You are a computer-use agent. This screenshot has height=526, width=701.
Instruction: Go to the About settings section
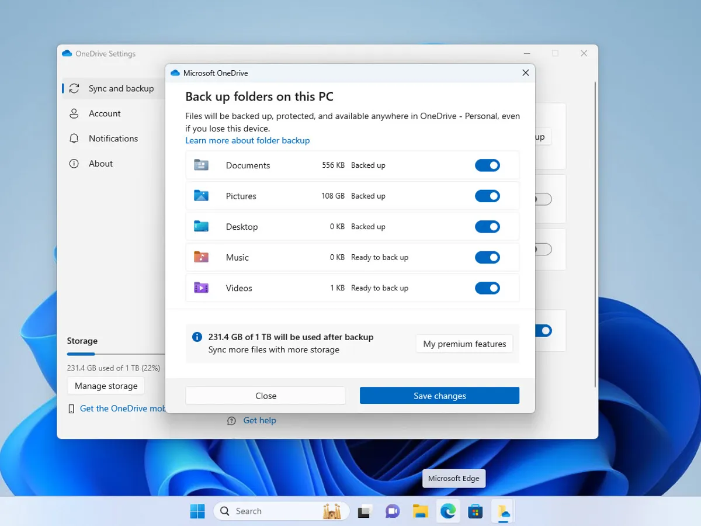click(x=100, y=164)
